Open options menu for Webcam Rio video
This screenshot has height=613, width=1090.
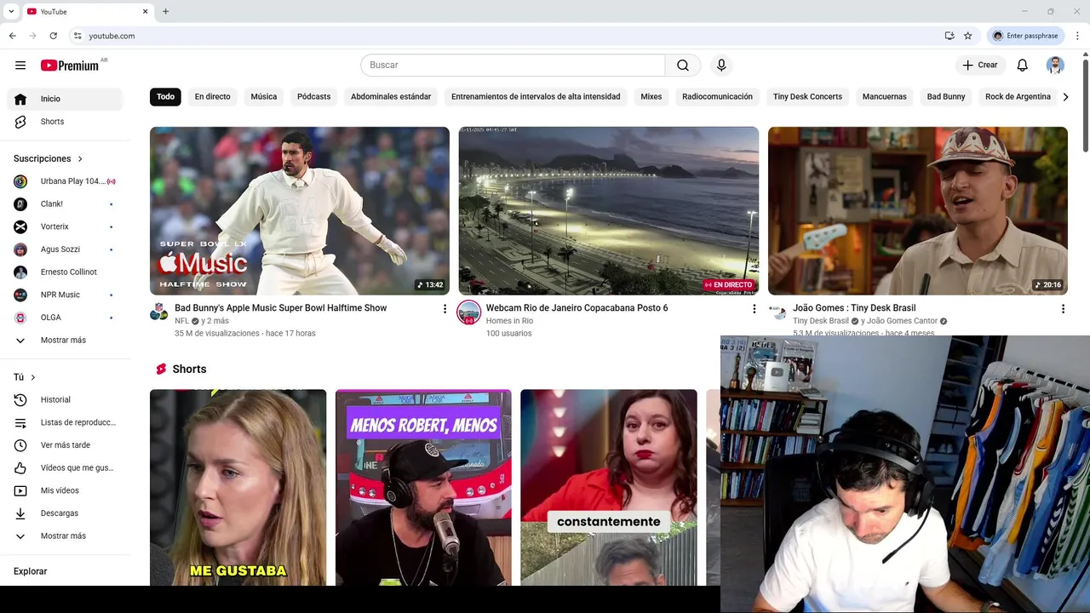pyautogui.click(x=754, y=309)
